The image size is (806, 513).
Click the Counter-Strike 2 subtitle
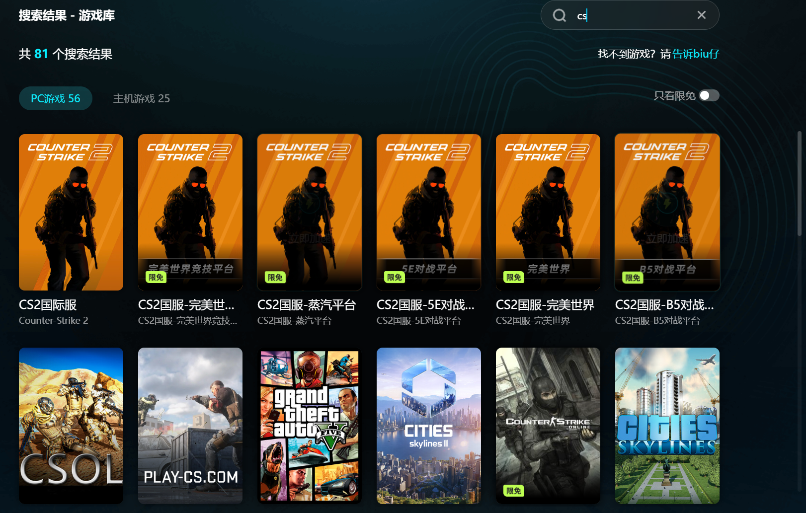(54, 321)
